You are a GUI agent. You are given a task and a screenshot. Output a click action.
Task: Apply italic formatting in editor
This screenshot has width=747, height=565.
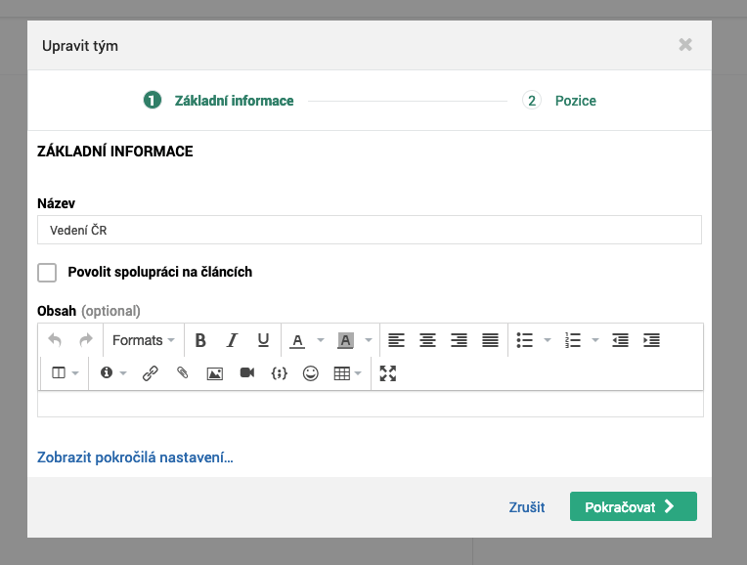(232, 340)
